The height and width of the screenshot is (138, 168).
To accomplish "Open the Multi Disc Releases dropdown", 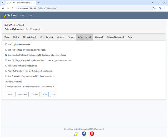I will [x=31, y=87].
